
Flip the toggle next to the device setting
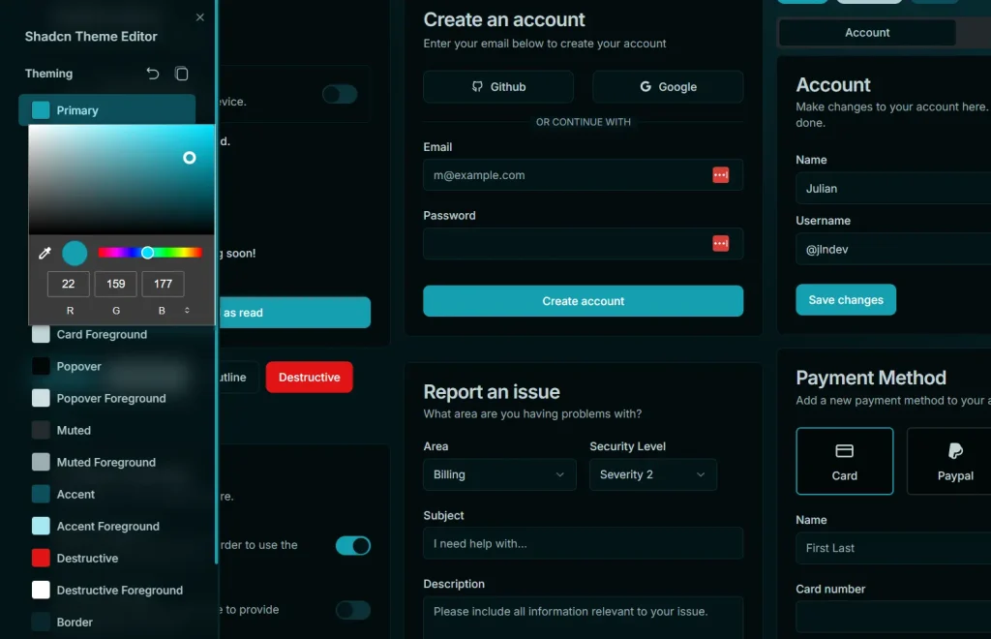(340, 94)
